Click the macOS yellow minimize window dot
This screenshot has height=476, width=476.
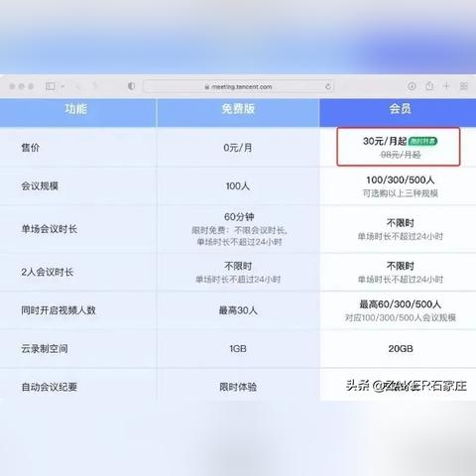[22, 86]
